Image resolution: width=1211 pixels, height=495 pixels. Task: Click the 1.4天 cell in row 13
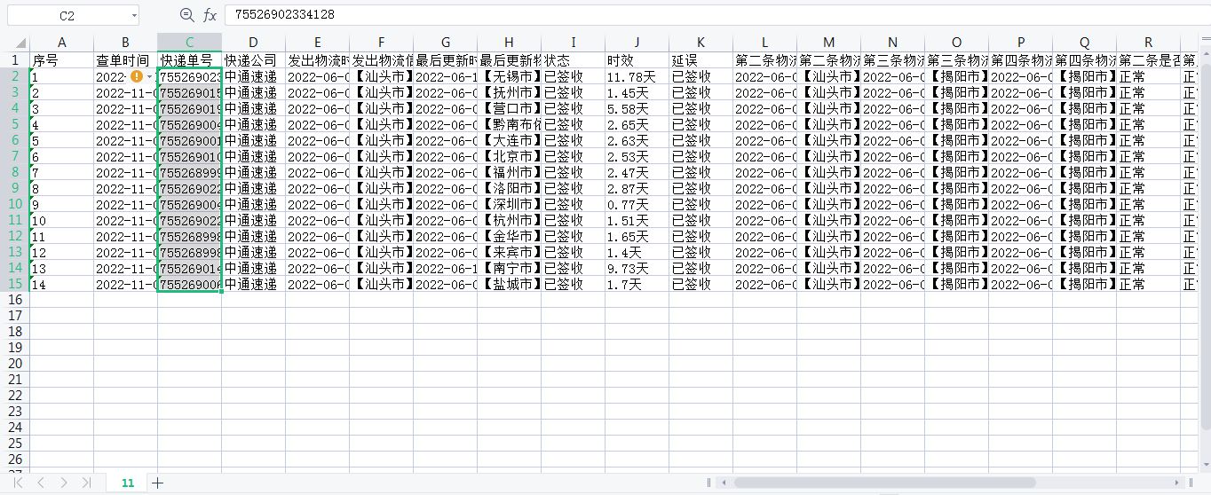pyautogui.click(x=637, y=252)
